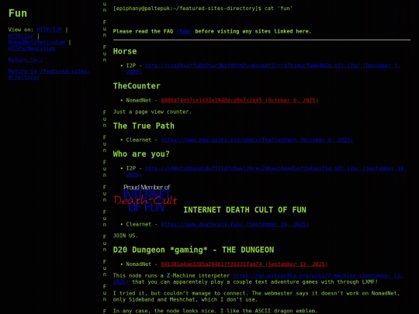Click the 'D20 Dungeon *gaming* - THE DUNGEON' heading
Screen dimensions: 419x314
pos(193,250)
